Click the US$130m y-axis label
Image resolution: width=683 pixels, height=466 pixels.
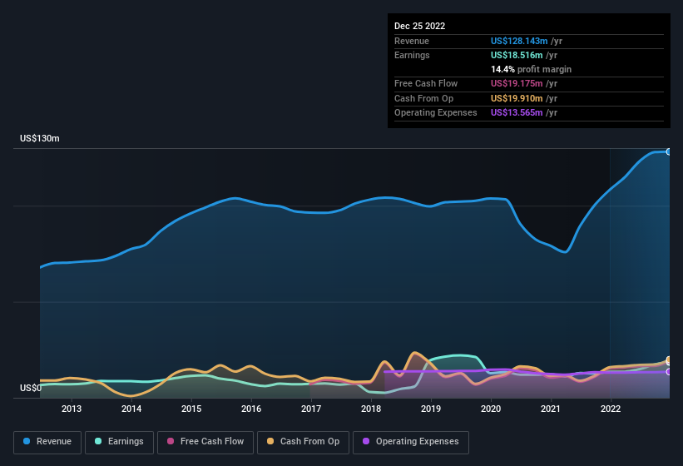tap(40, 138)
